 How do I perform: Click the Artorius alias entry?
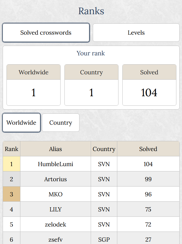tap(56, 179)
